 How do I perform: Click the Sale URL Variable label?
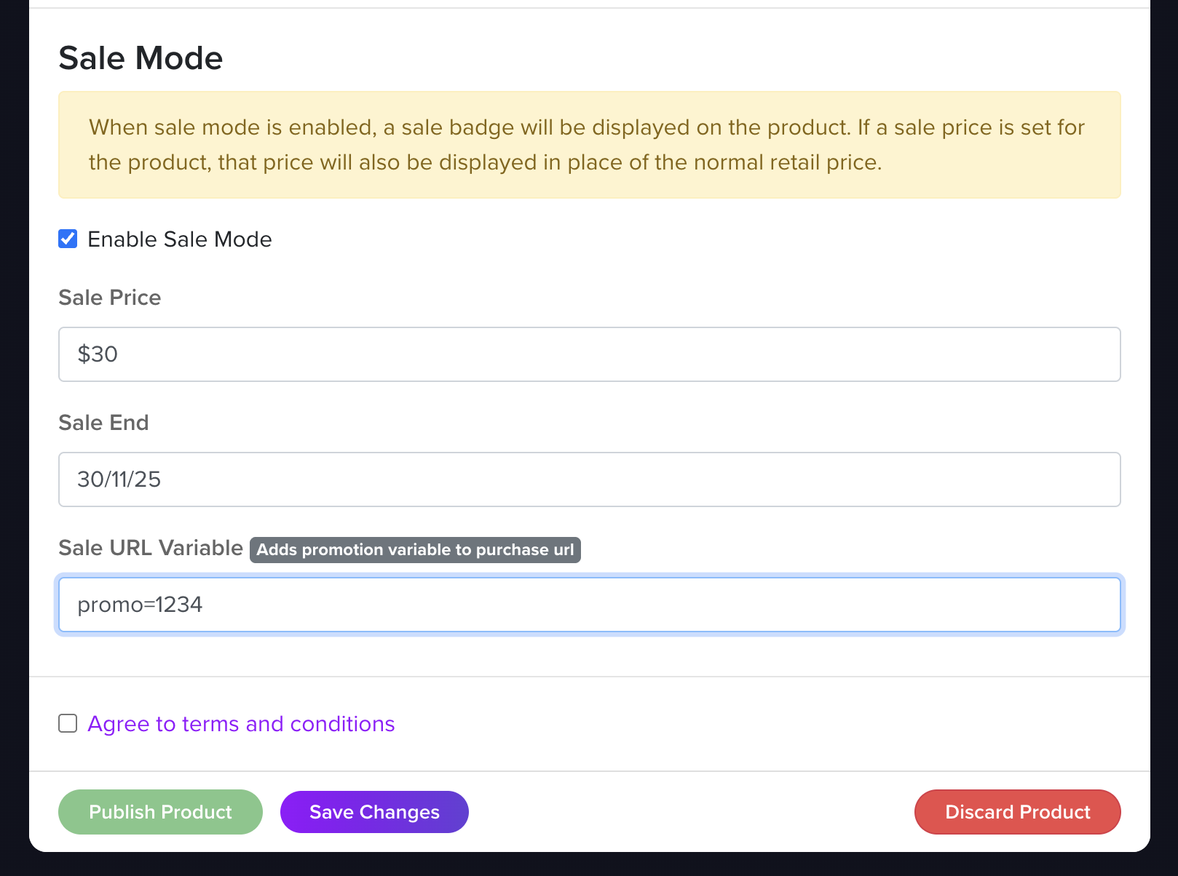click(x=150, y=548)
